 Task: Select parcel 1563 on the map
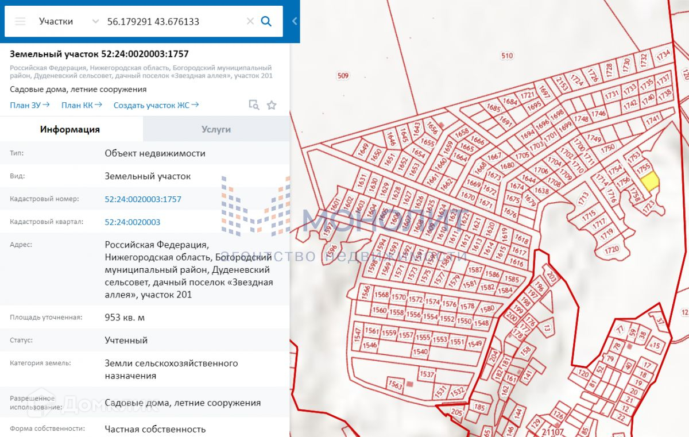(396, 385)
